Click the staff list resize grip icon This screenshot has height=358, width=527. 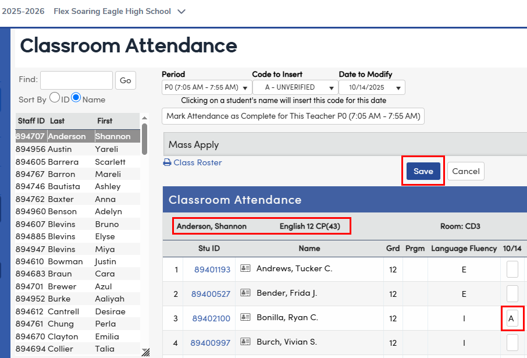(145, 352)
